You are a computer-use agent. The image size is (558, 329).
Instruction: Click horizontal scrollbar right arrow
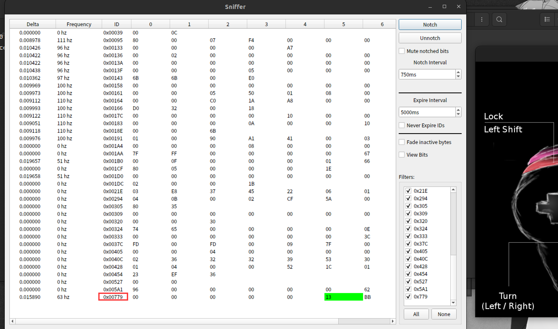click(x=393, y=321)
